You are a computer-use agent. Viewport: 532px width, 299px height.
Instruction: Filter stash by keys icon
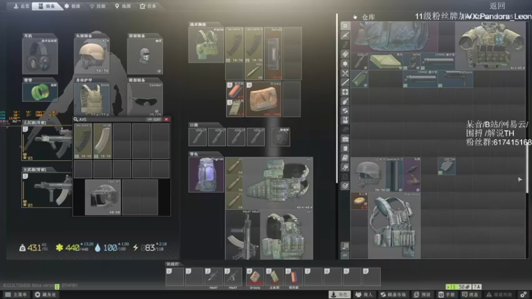pyautogui.click(x=345, y=167)
